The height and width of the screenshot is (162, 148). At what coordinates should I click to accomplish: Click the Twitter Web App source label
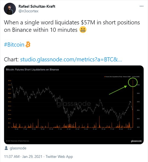pos(59,157)
